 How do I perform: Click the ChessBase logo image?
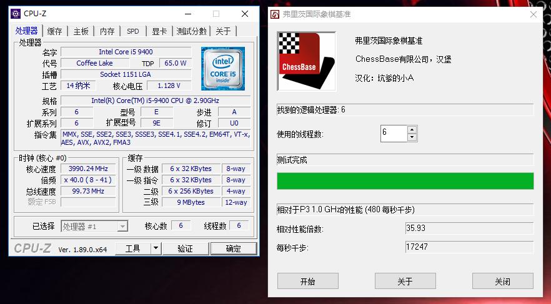click(x=306, y=61)
